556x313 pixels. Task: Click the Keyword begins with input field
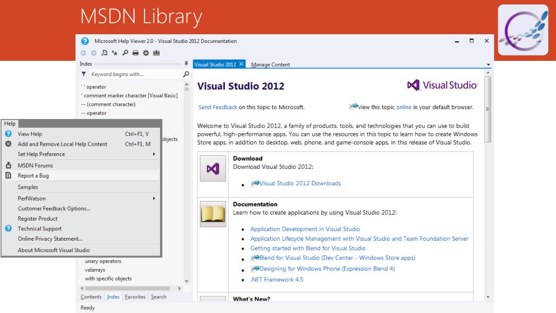point(135,74)
